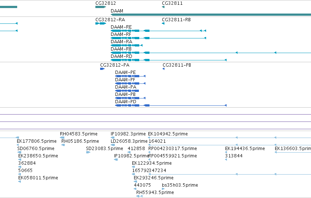The width and height of the screenshot is (311, 198).
Task: Click the EK136603.5prime EST label
Action: 293,149
